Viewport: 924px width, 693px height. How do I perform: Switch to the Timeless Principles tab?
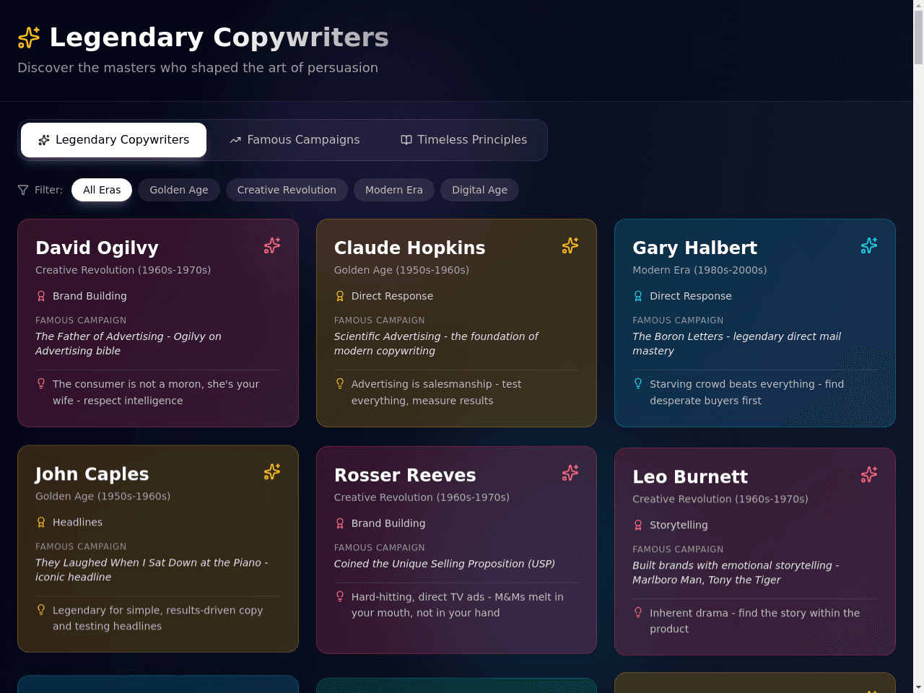(x=463, y=140)
